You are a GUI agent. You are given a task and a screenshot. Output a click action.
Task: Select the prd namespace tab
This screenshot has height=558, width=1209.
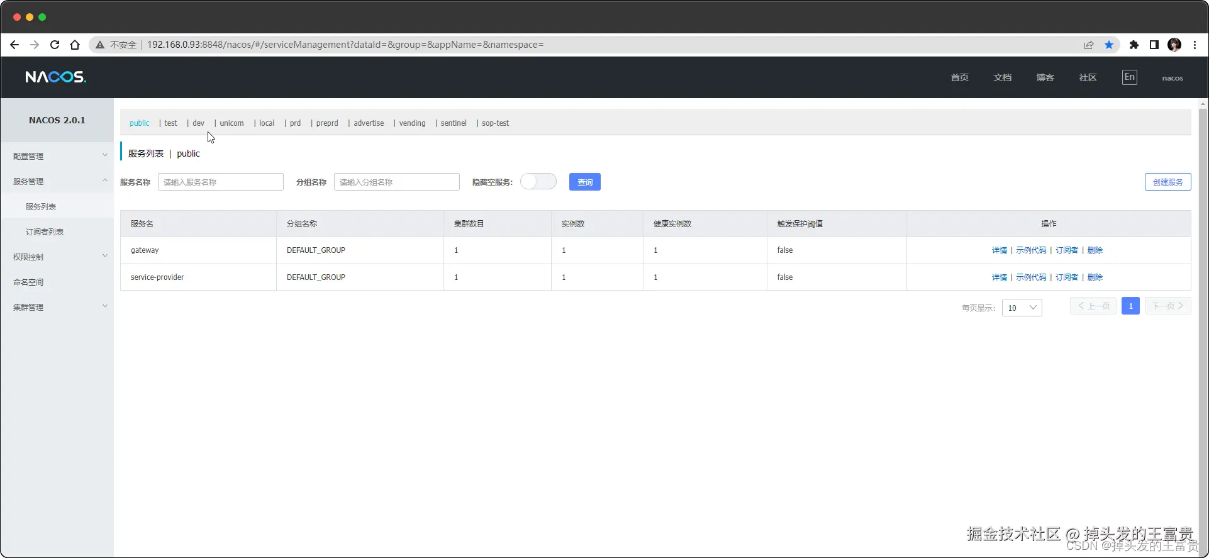point(296,123)
